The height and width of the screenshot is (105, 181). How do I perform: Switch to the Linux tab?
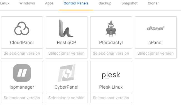pos(5,3)
